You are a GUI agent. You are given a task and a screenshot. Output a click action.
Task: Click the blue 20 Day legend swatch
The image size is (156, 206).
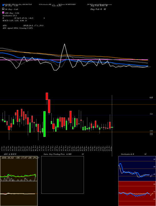coord(3,5)
